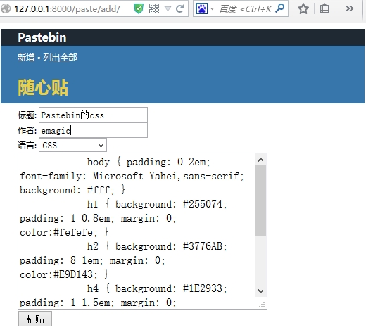Expand the address bar history dropdown arrow
The height and width of the screenshot is (330, 366).
[168, 9]
